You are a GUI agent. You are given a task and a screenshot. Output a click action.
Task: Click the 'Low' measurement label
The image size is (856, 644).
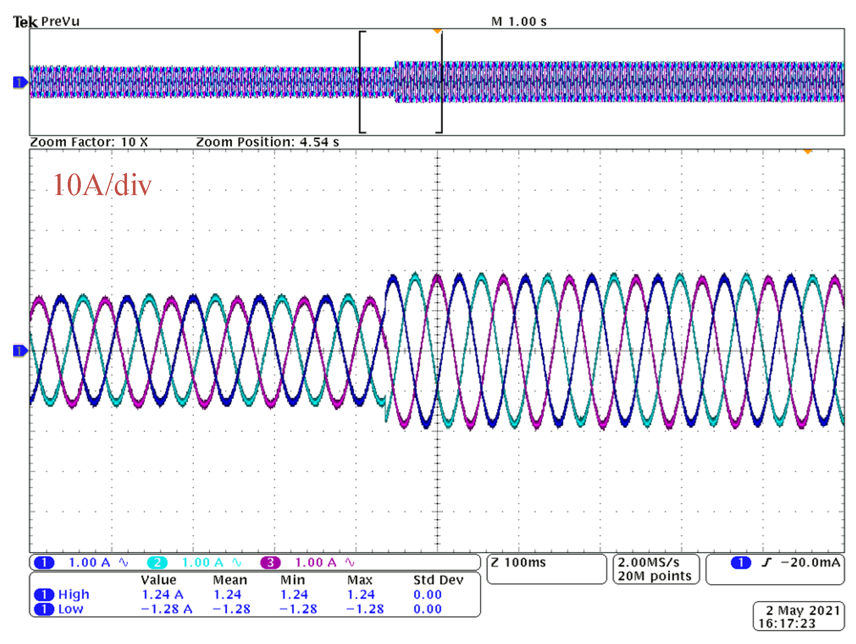tap(71, 609)
